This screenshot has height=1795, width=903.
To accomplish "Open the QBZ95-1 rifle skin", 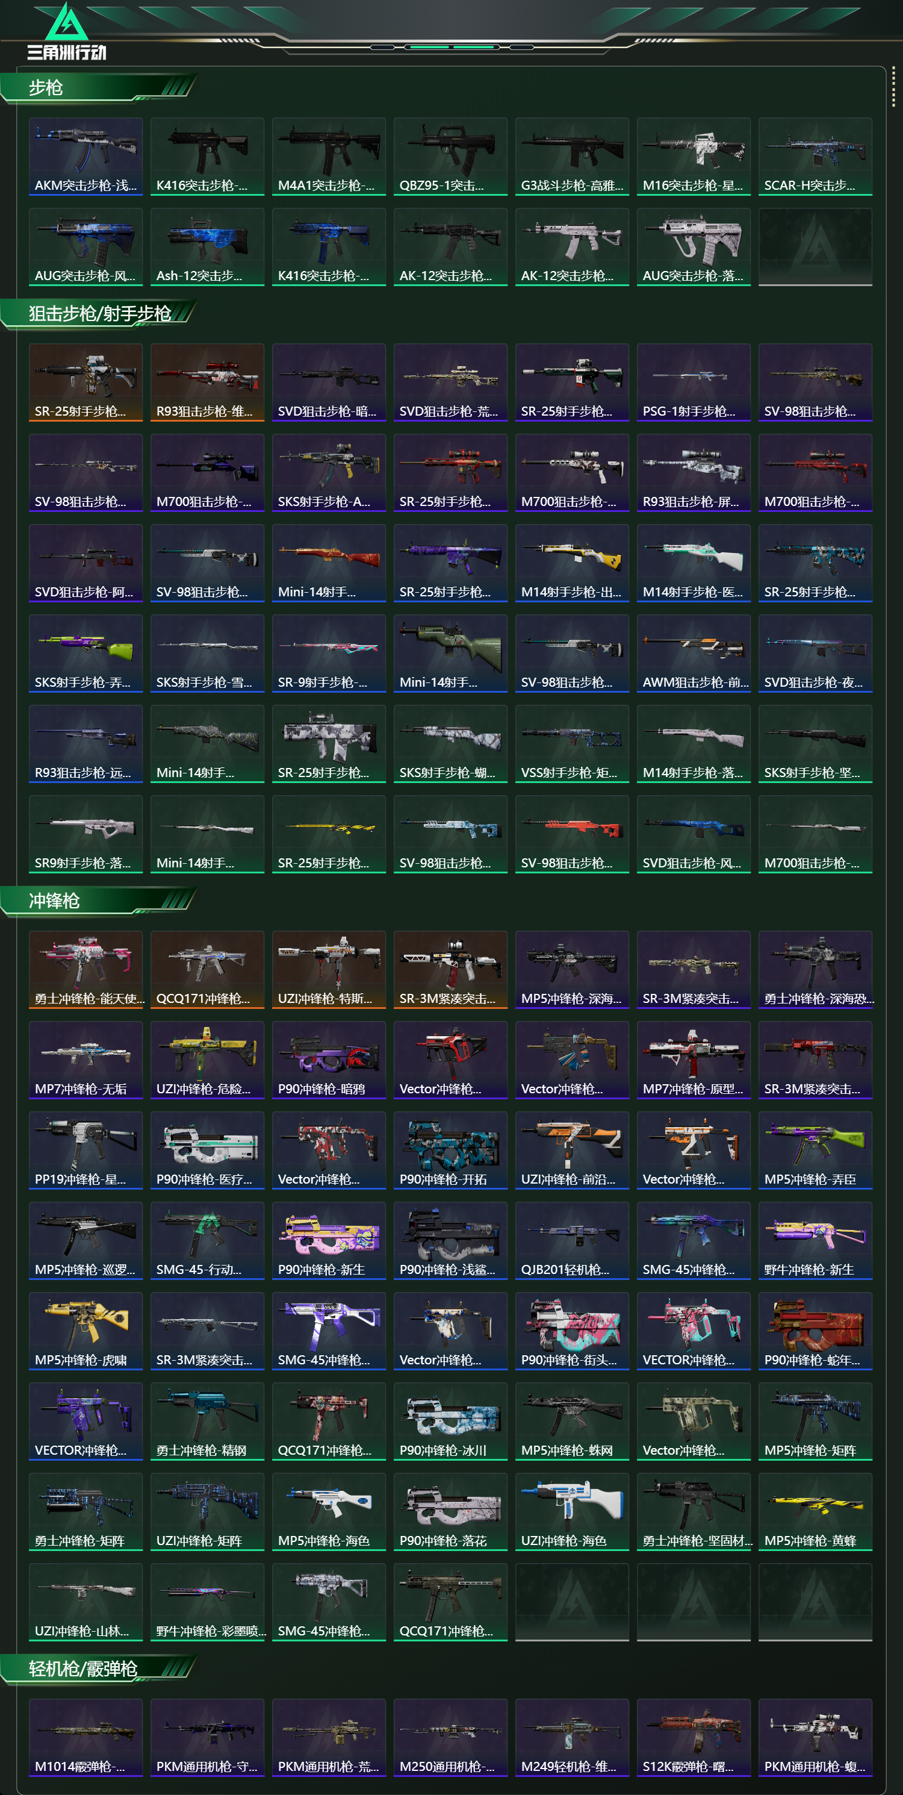I will pos(450,157).
